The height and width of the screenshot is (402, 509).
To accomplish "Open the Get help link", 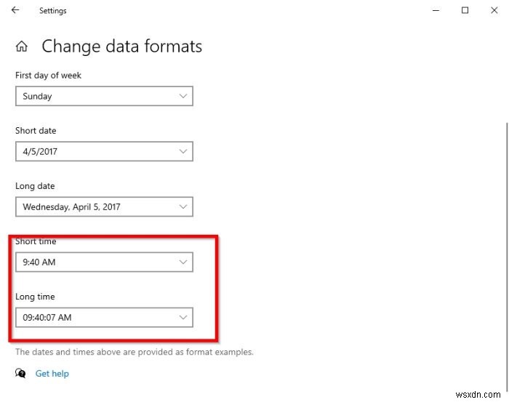I will pos(52,374).
